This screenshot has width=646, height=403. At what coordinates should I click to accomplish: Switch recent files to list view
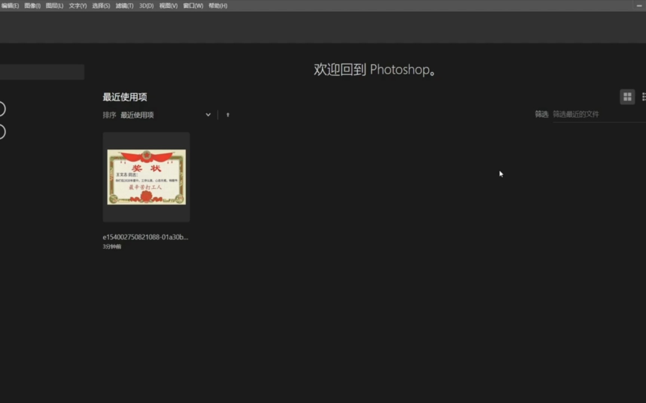coord(644,97)
